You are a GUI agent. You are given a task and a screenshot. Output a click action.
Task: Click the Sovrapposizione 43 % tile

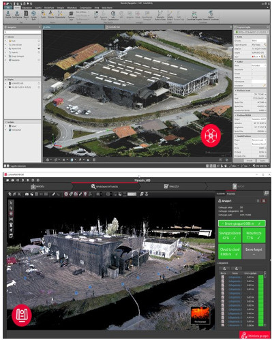(x=230, y=235)
